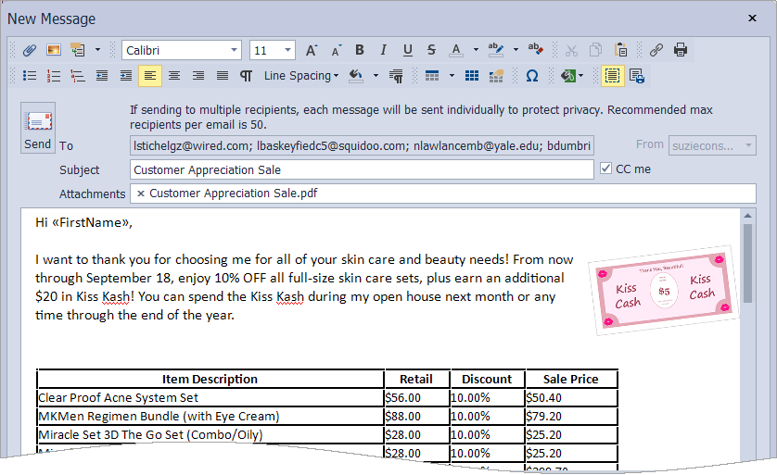777x475 pixels.
Task: Click the To recipients field
Action: (362, 145)
